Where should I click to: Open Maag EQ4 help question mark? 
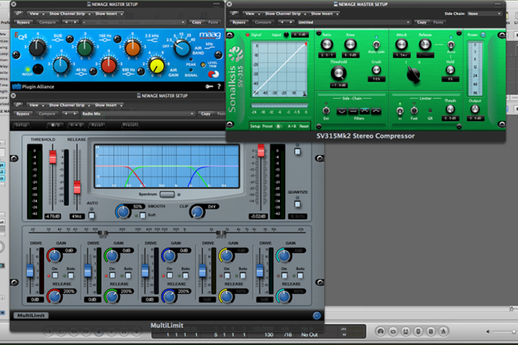tap(219, 86)
